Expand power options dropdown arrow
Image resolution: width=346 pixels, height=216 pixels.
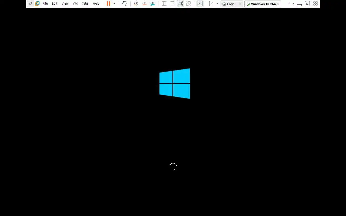[114, 4]
